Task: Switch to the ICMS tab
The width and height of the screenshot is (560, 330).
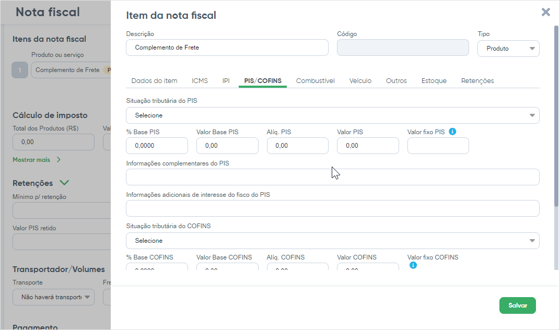Action: 200,81
